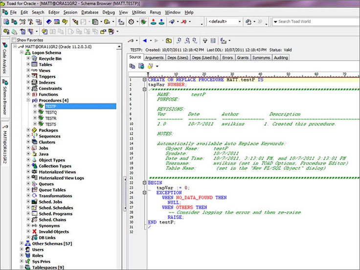Collapse the Procedures [4] node
Viewport: 360px width, 270px height.
point(28,100)
